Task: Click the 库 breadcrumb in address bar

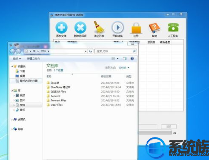Action: coord(34,51)
